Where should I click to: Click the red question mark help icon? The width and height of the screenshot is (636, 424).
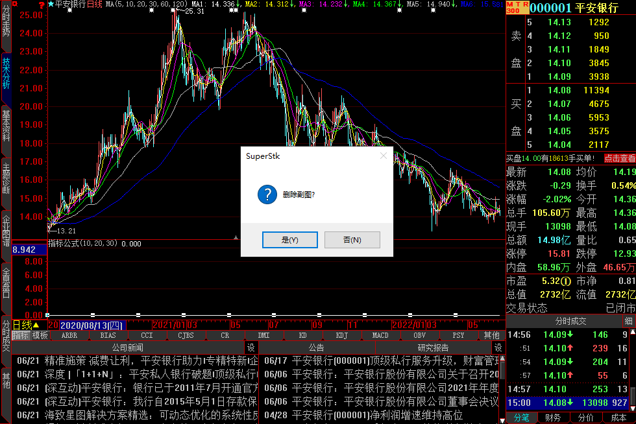[x=42, y=5]
